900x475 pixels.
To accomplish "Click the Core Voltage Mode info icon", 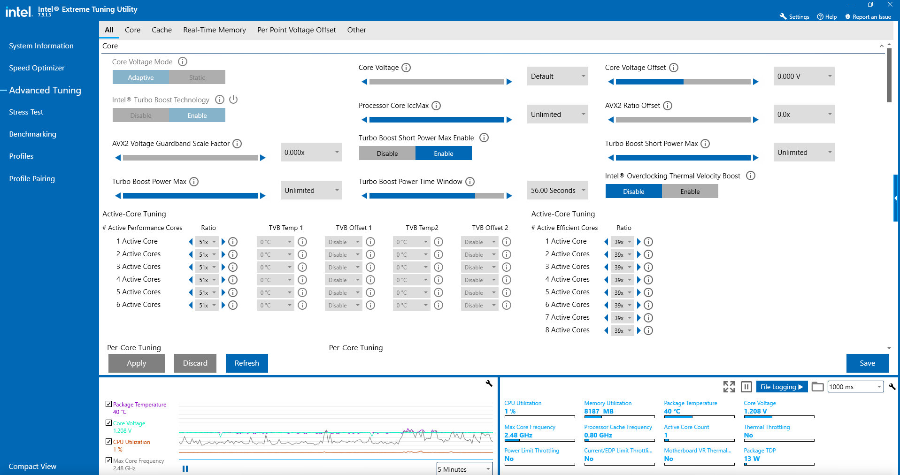I will 183,61.
